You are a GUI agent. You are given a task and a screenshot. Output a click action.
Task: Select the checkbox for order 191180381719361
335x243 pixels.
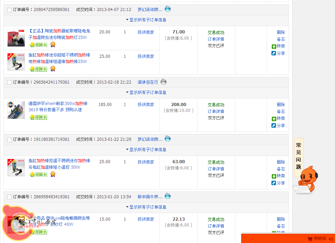click(x=9, y=139)
